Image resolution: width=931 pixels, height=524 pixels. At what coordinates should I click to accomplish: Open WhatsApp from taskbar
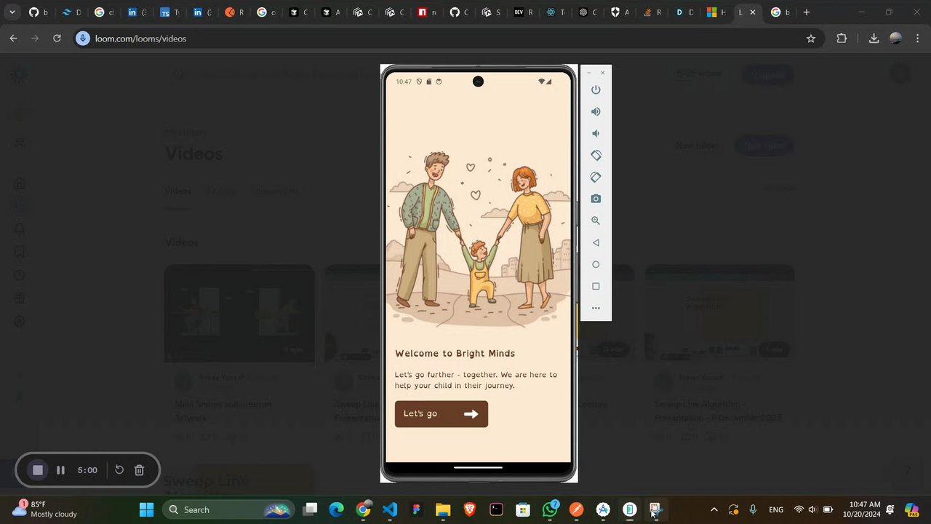[550, 509]
